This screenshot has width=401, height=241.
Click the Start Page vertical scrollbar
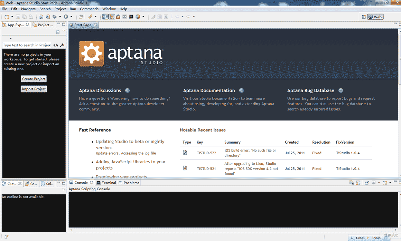(400, 103)
